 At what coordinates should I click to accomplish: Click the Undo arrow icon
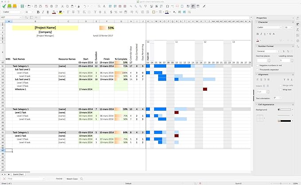(x=85, y=6)
